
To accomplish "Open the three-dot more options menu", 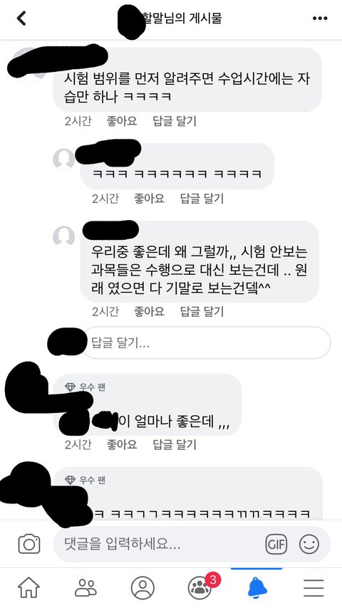I will [x=320, y=19].
